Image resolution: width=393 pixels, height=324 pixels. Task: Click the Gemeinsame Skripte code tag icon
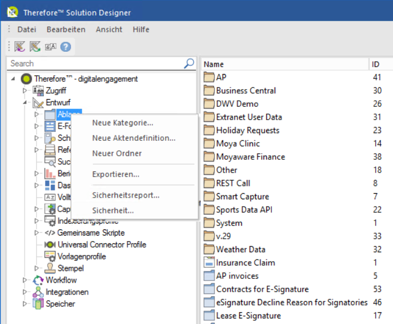(50, 233)
